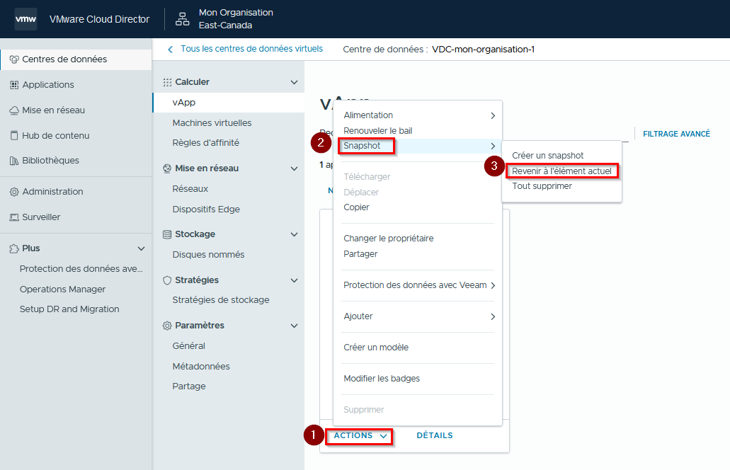Select Créer un snapshot
This screenshot has width=730, height=470.
pyautogui.click(x=547, y=156)
